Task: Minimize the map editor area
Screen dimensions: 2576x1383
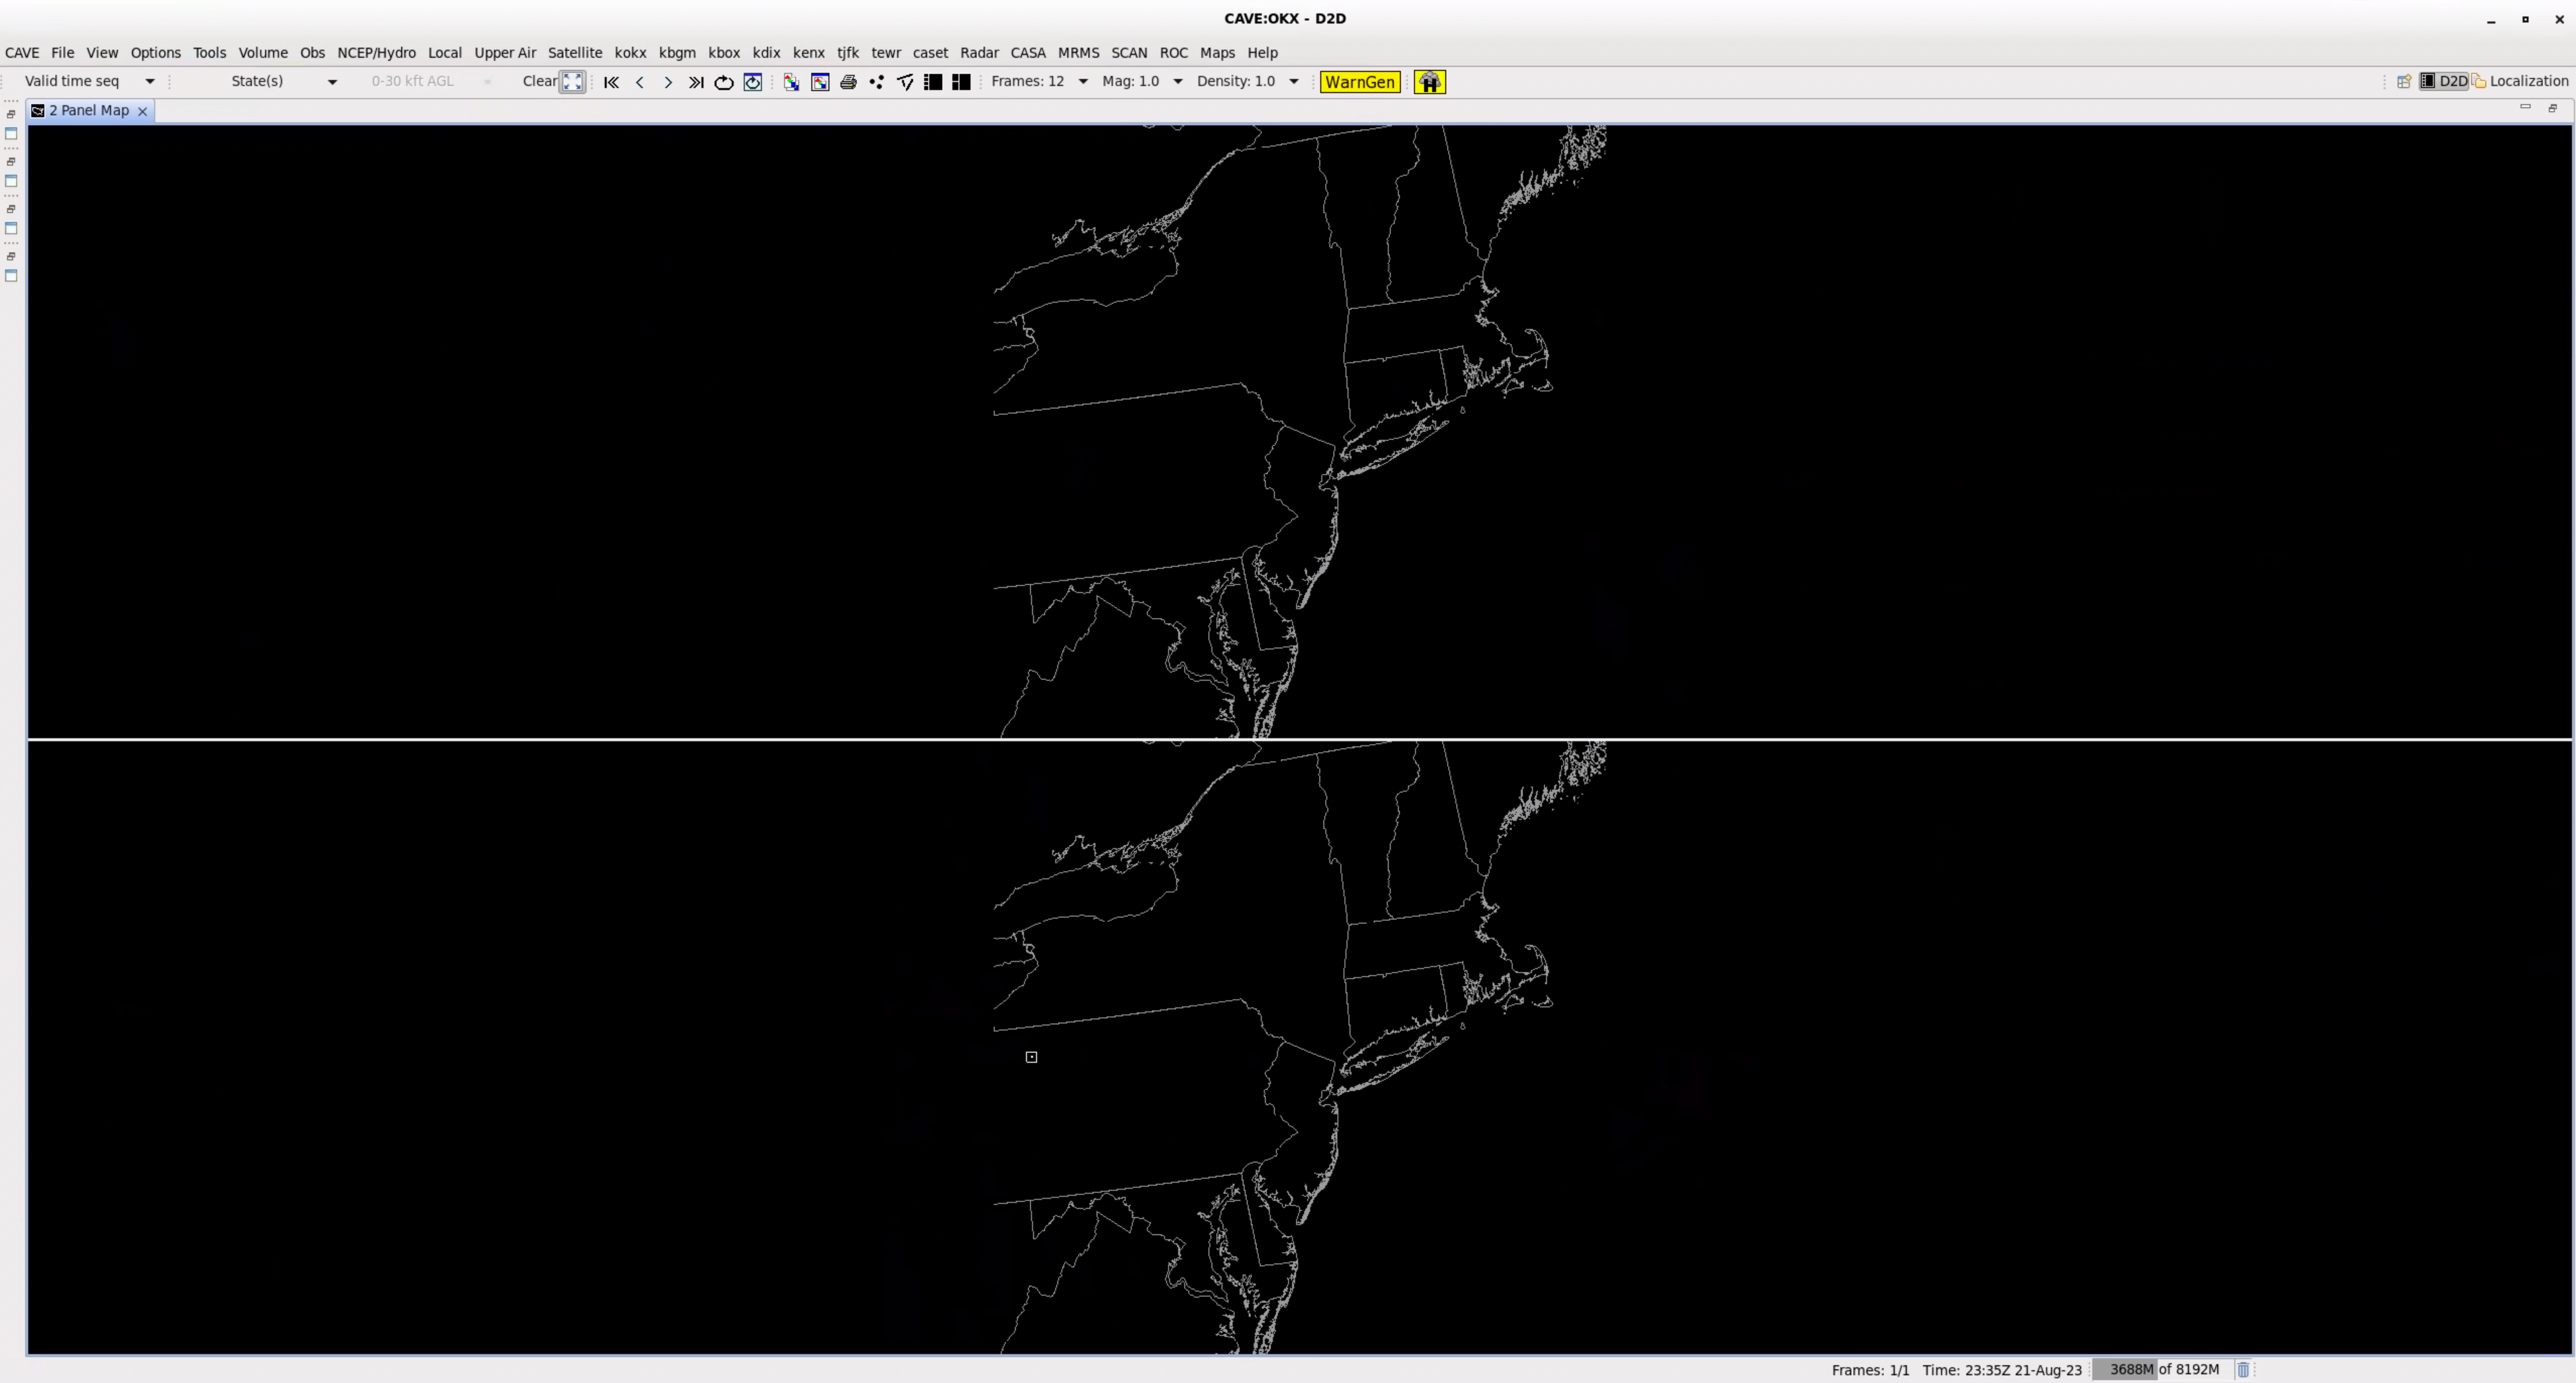Action: [x=2525, y=107]
